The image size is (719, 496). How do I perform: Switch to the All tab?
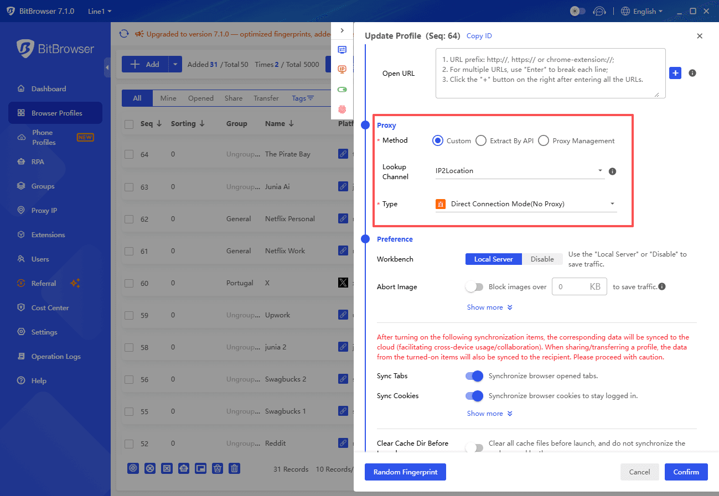coord(137,98)
